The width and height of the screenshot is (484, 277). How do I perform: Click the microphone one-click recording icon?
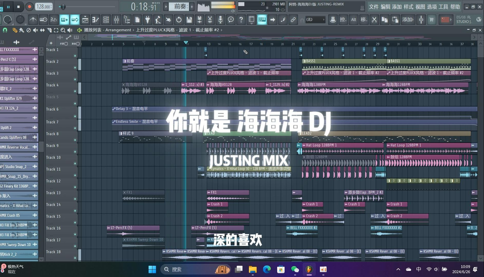click(x=220, y=19)
